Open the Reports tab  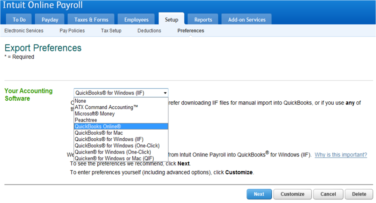tap(203, 20)
